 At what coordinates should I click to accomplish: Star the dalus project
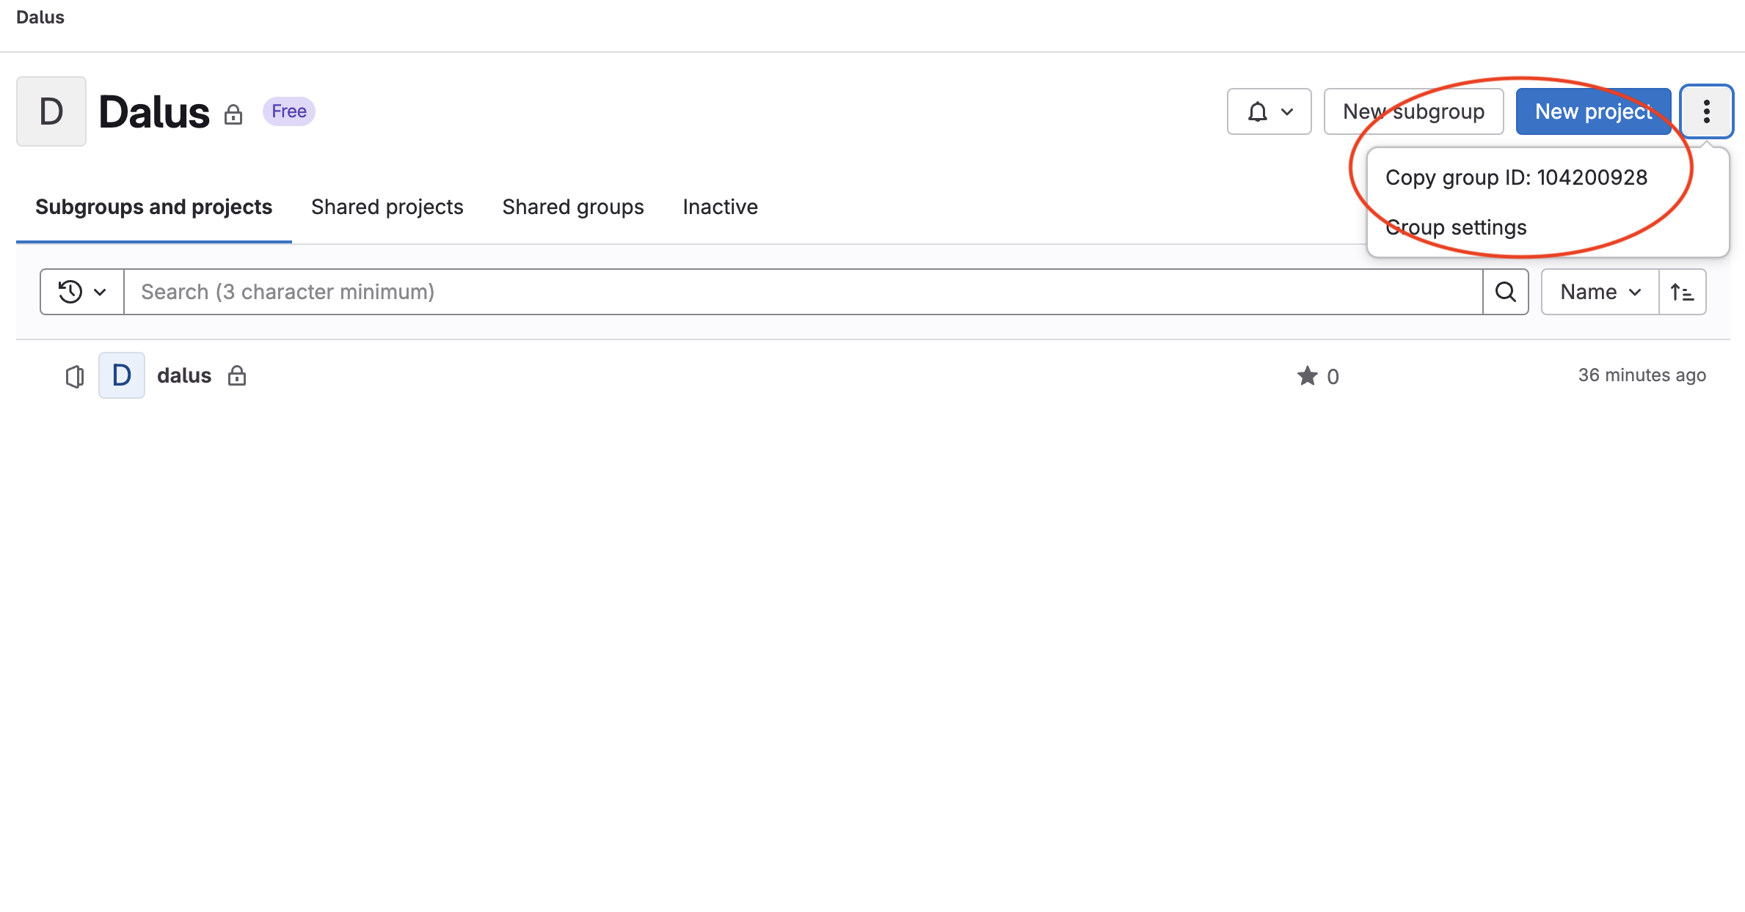coord(1306,375)
